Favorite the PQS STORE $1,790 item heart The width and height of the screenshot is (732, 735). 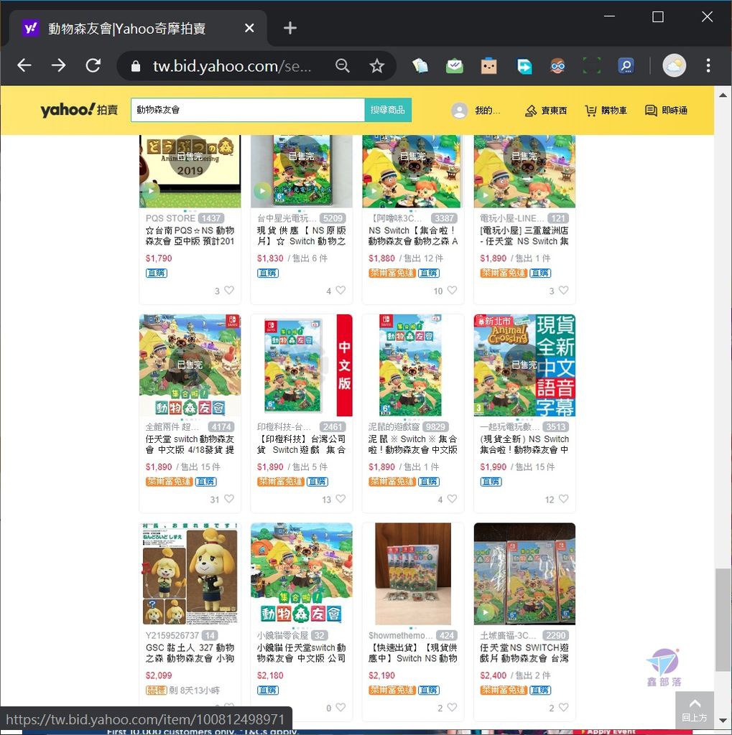pyautogui.click(x=229, y=290)
